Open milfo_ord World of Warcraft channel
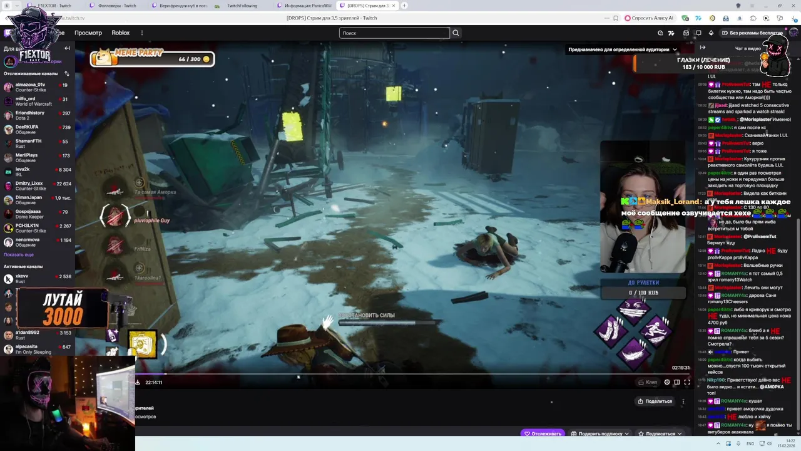The width and height of the screenshot is (801, 451). [38, 101]
